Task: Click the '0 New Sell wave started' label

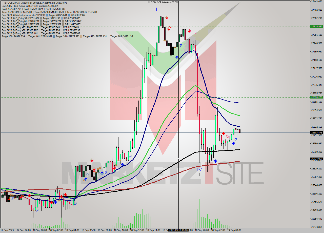Action: tap(163, 2)
